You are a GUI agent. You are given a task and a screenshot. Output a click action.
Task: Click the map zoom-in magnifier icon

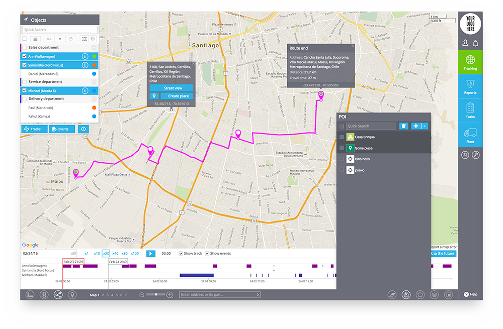click(170, 295)
